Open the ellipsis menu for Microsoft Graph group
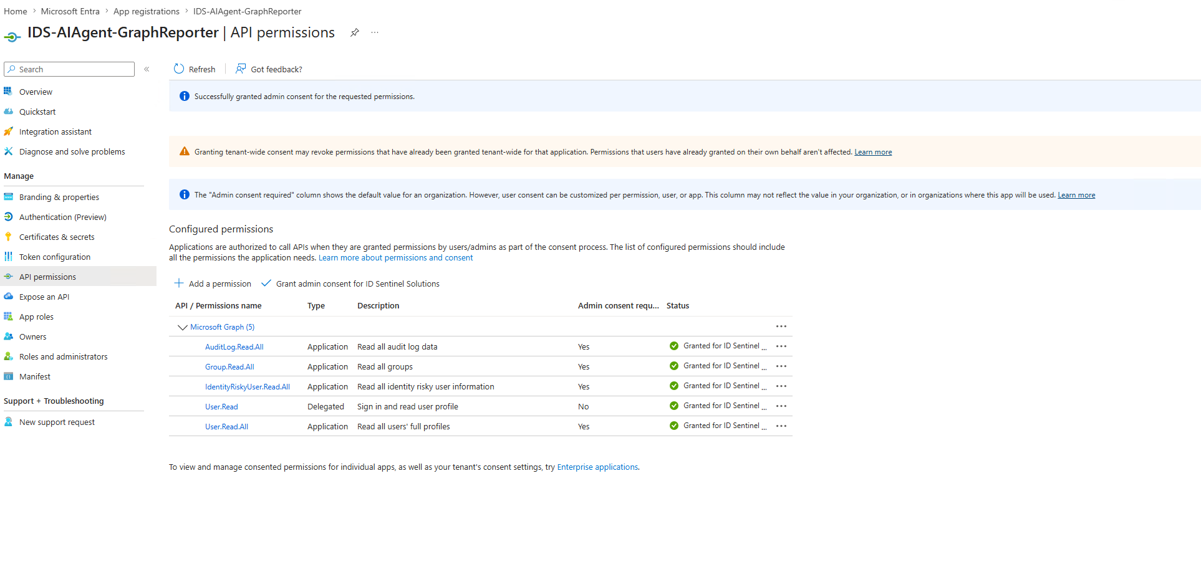Image resolution: width=1201 pixels, height=572 pixels. click(x=781, y=327)
